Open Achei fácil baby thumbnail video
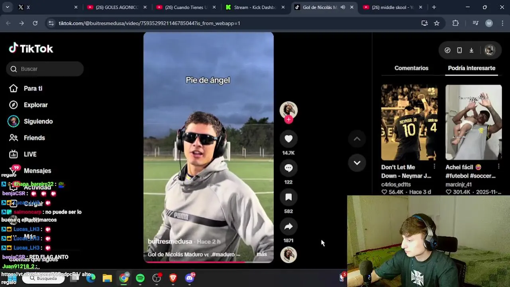510x287 pixels. 473,122
